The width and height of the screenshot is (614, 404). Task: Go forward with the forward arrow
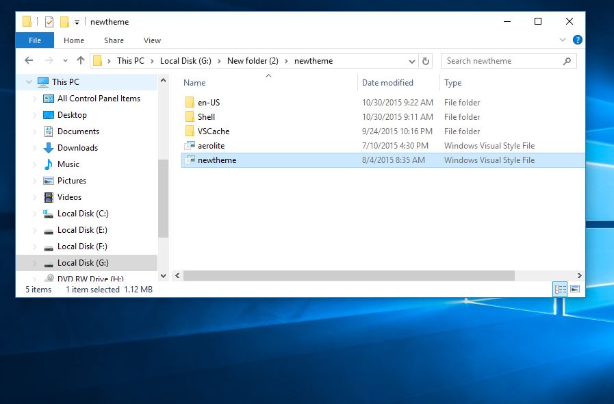49,60
